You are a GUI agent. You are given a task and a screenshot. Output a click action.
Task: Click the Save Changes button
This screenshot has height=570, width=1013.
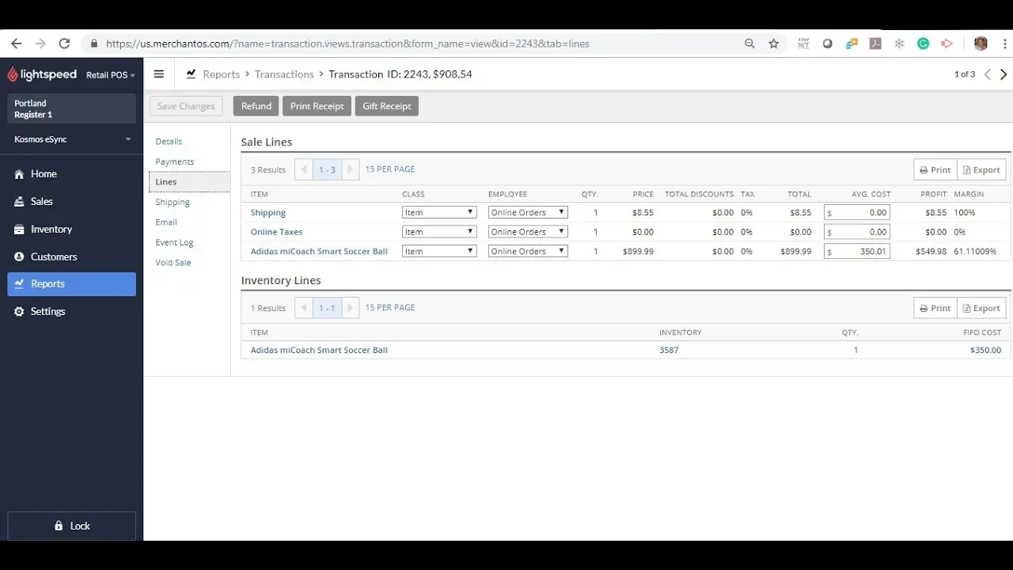click(186, 106)
